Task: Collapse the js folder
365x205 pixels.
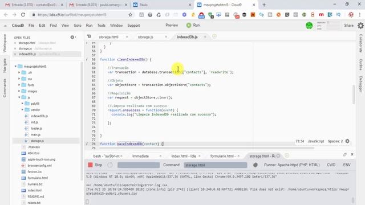Action: point(19,97)
